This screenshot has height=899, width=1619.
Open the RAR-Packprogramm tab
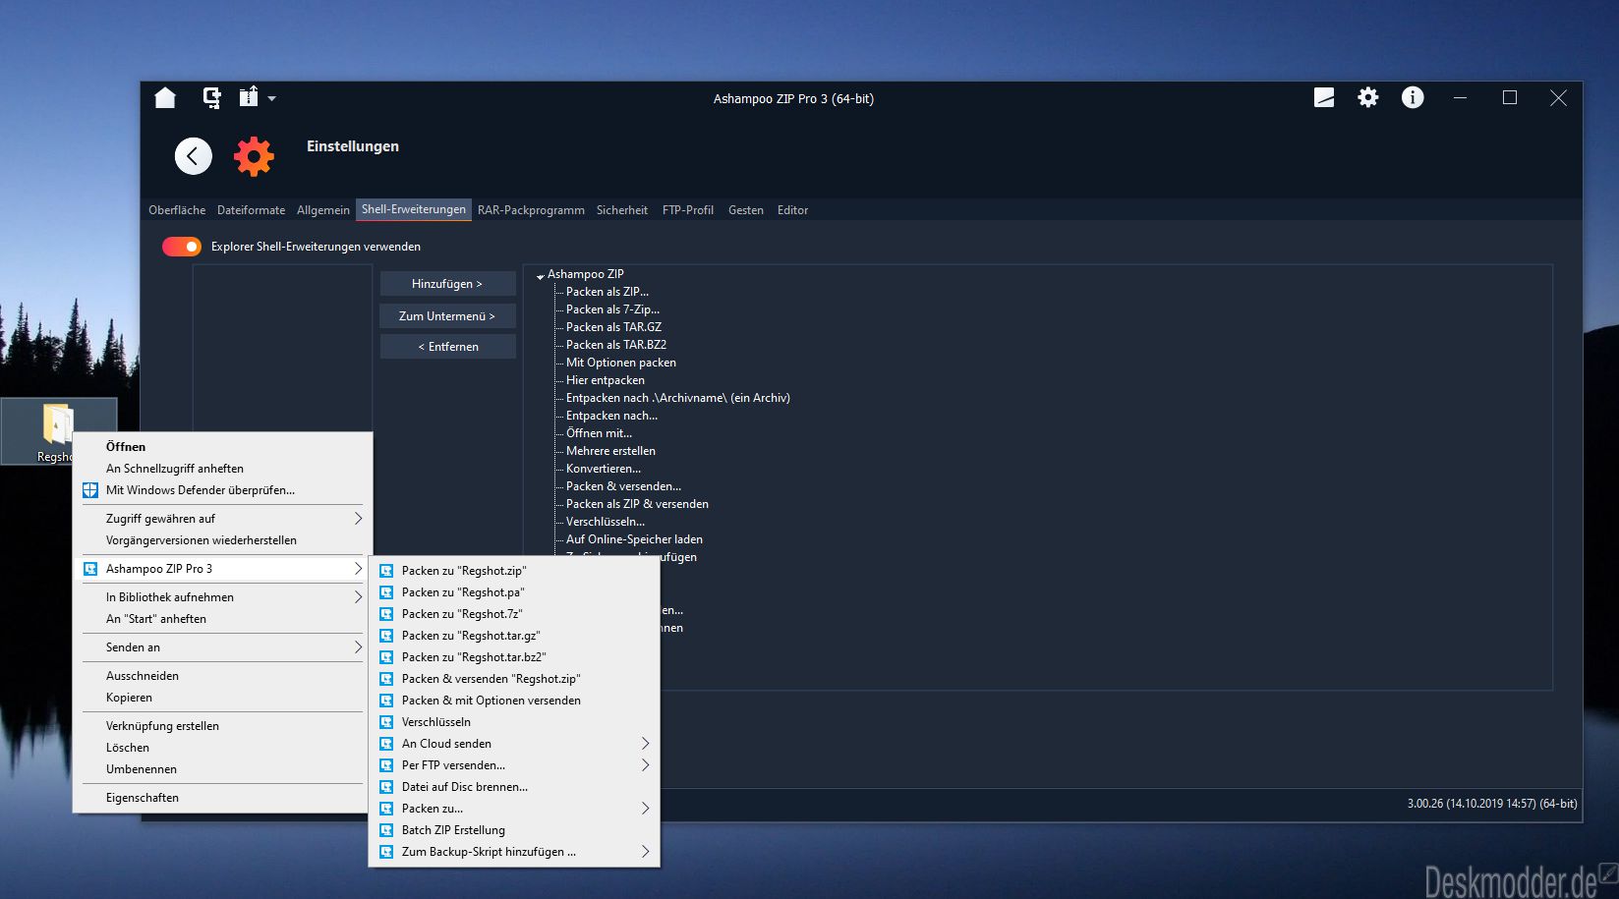tap(531, 210)
